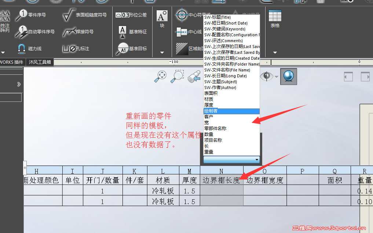
Task: Click the 自动零件序号 auto balloon tool
Action: click(35, 32)
